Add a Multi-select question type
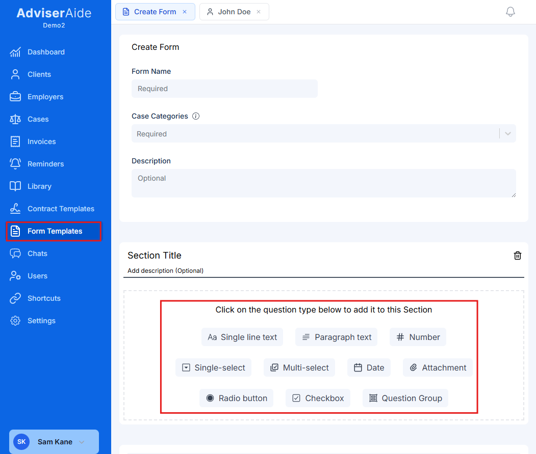This screenshot has width=536, height=454. (x=299, y=367)
